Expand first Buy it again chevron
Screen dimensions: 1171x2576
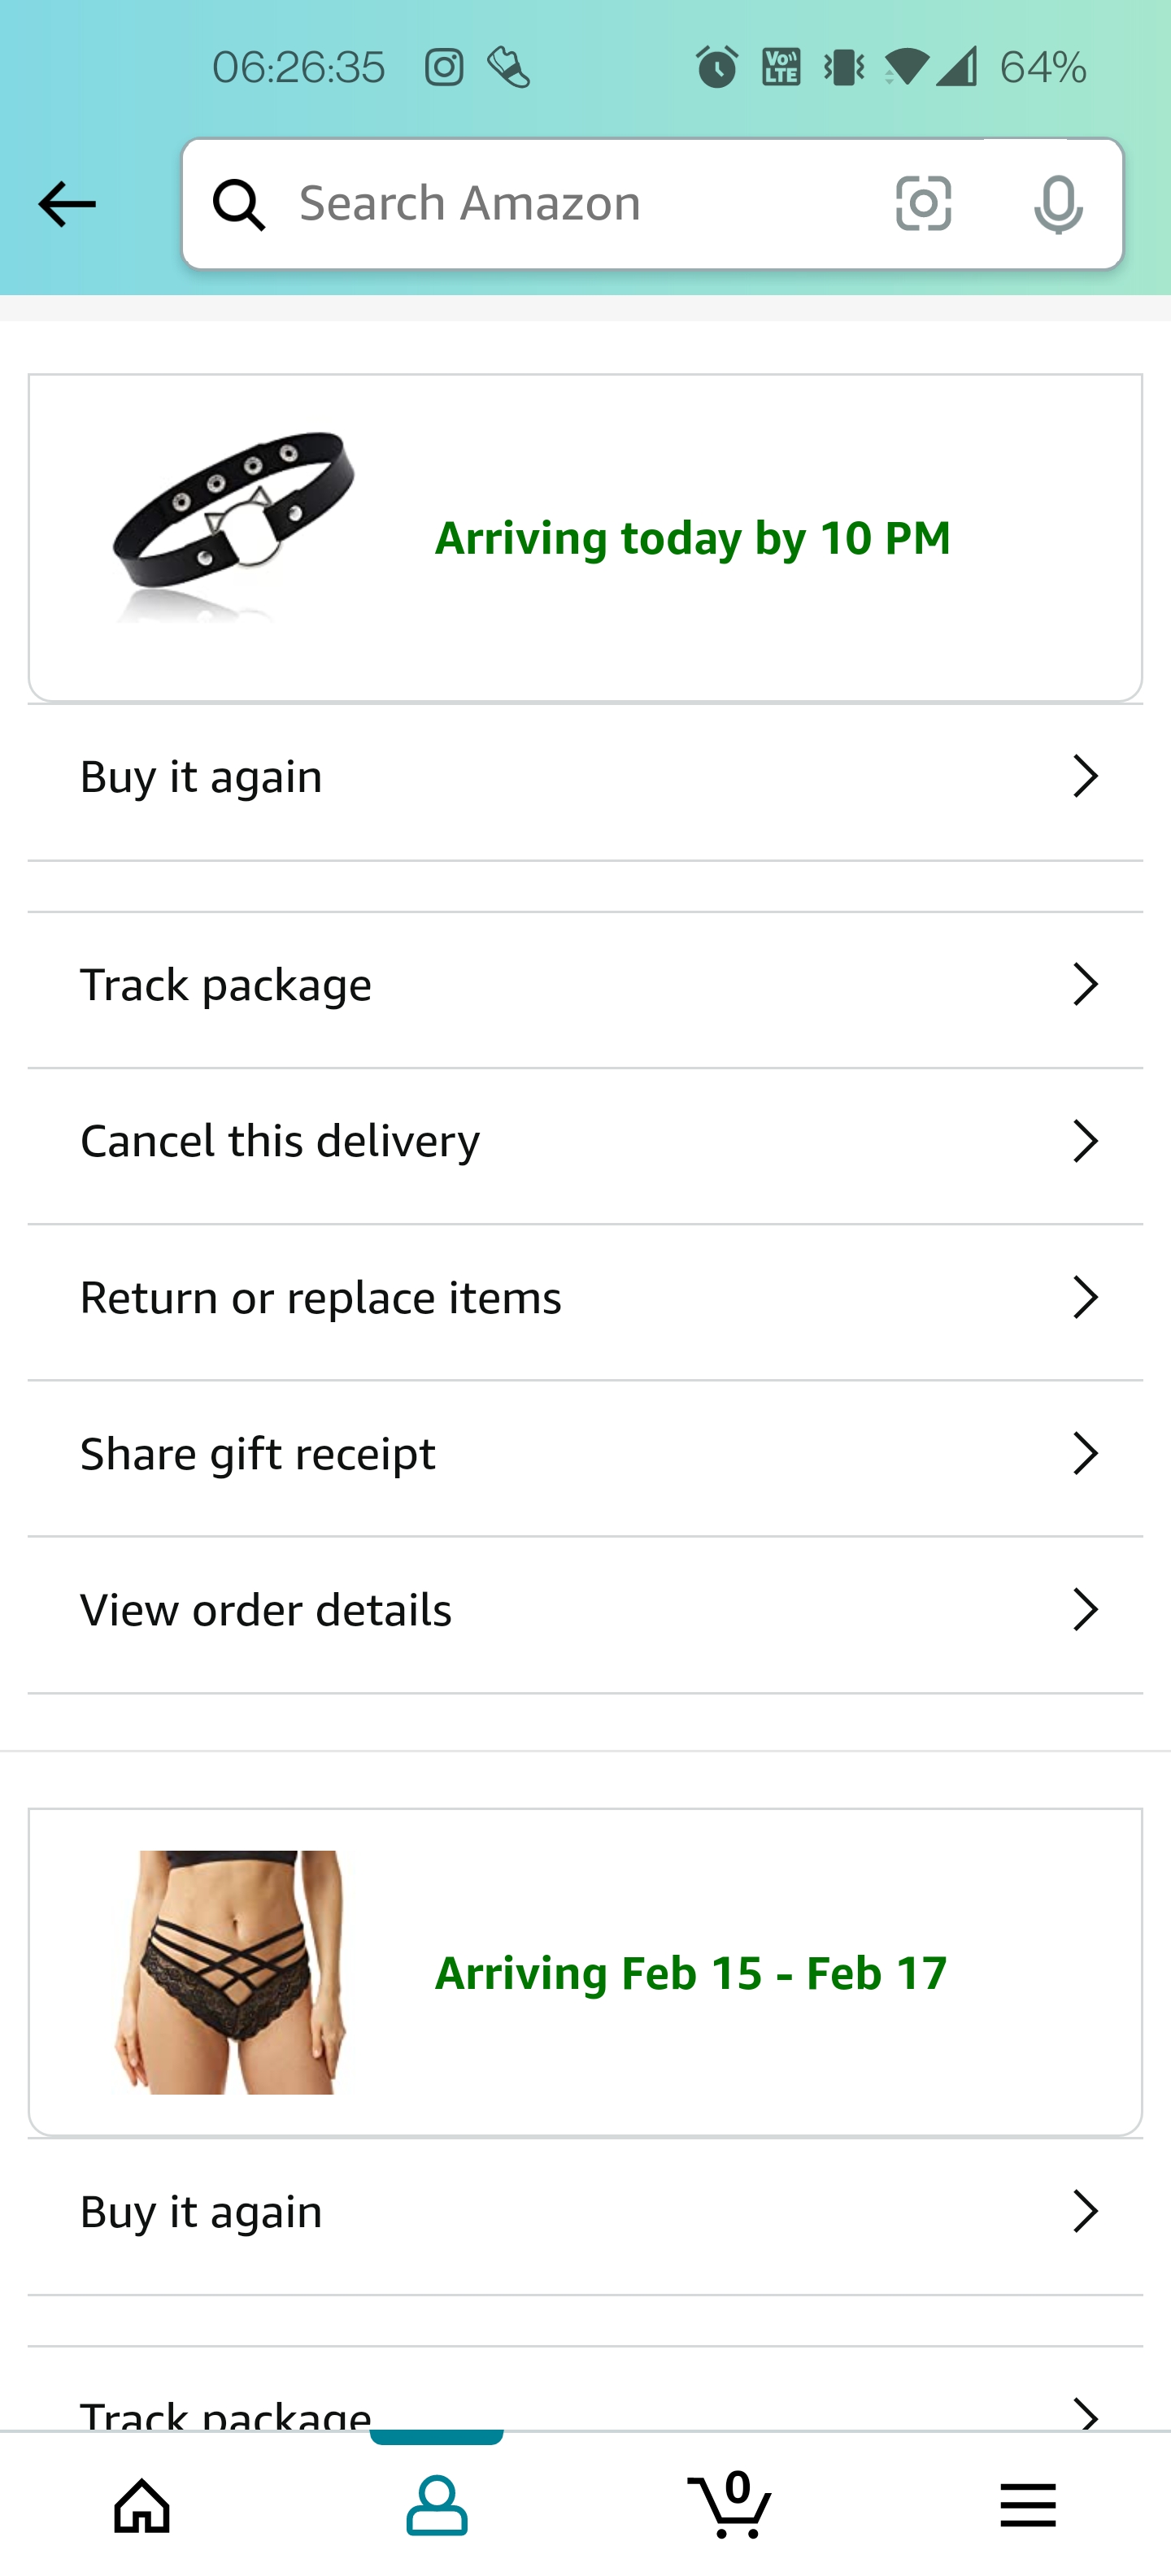1085,777
